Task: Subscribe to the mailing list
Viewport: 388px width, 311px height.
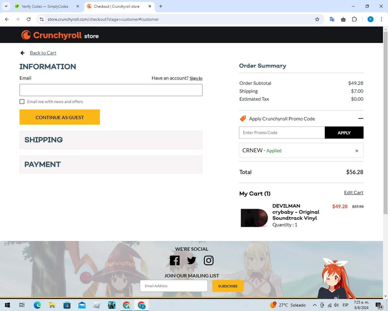Action: click(x=228, y=286)
